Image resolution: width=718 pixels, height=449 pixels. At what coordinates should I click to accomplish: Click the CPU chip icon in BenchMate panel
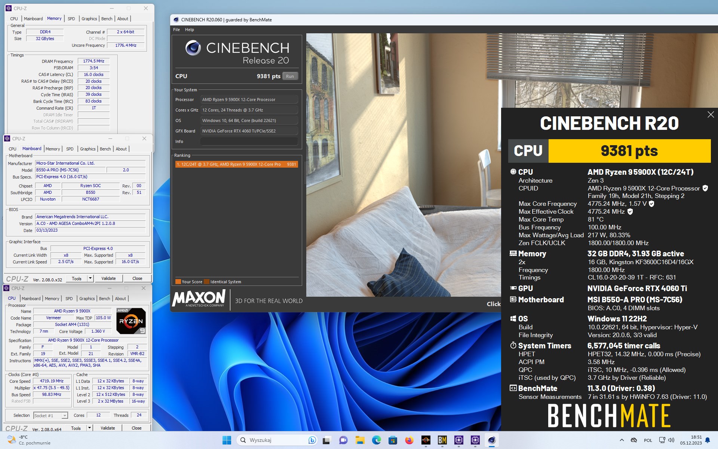(x=513, y=172)
